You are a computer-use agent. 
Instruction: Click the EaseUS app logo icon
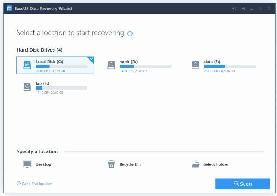pos(9,8)
